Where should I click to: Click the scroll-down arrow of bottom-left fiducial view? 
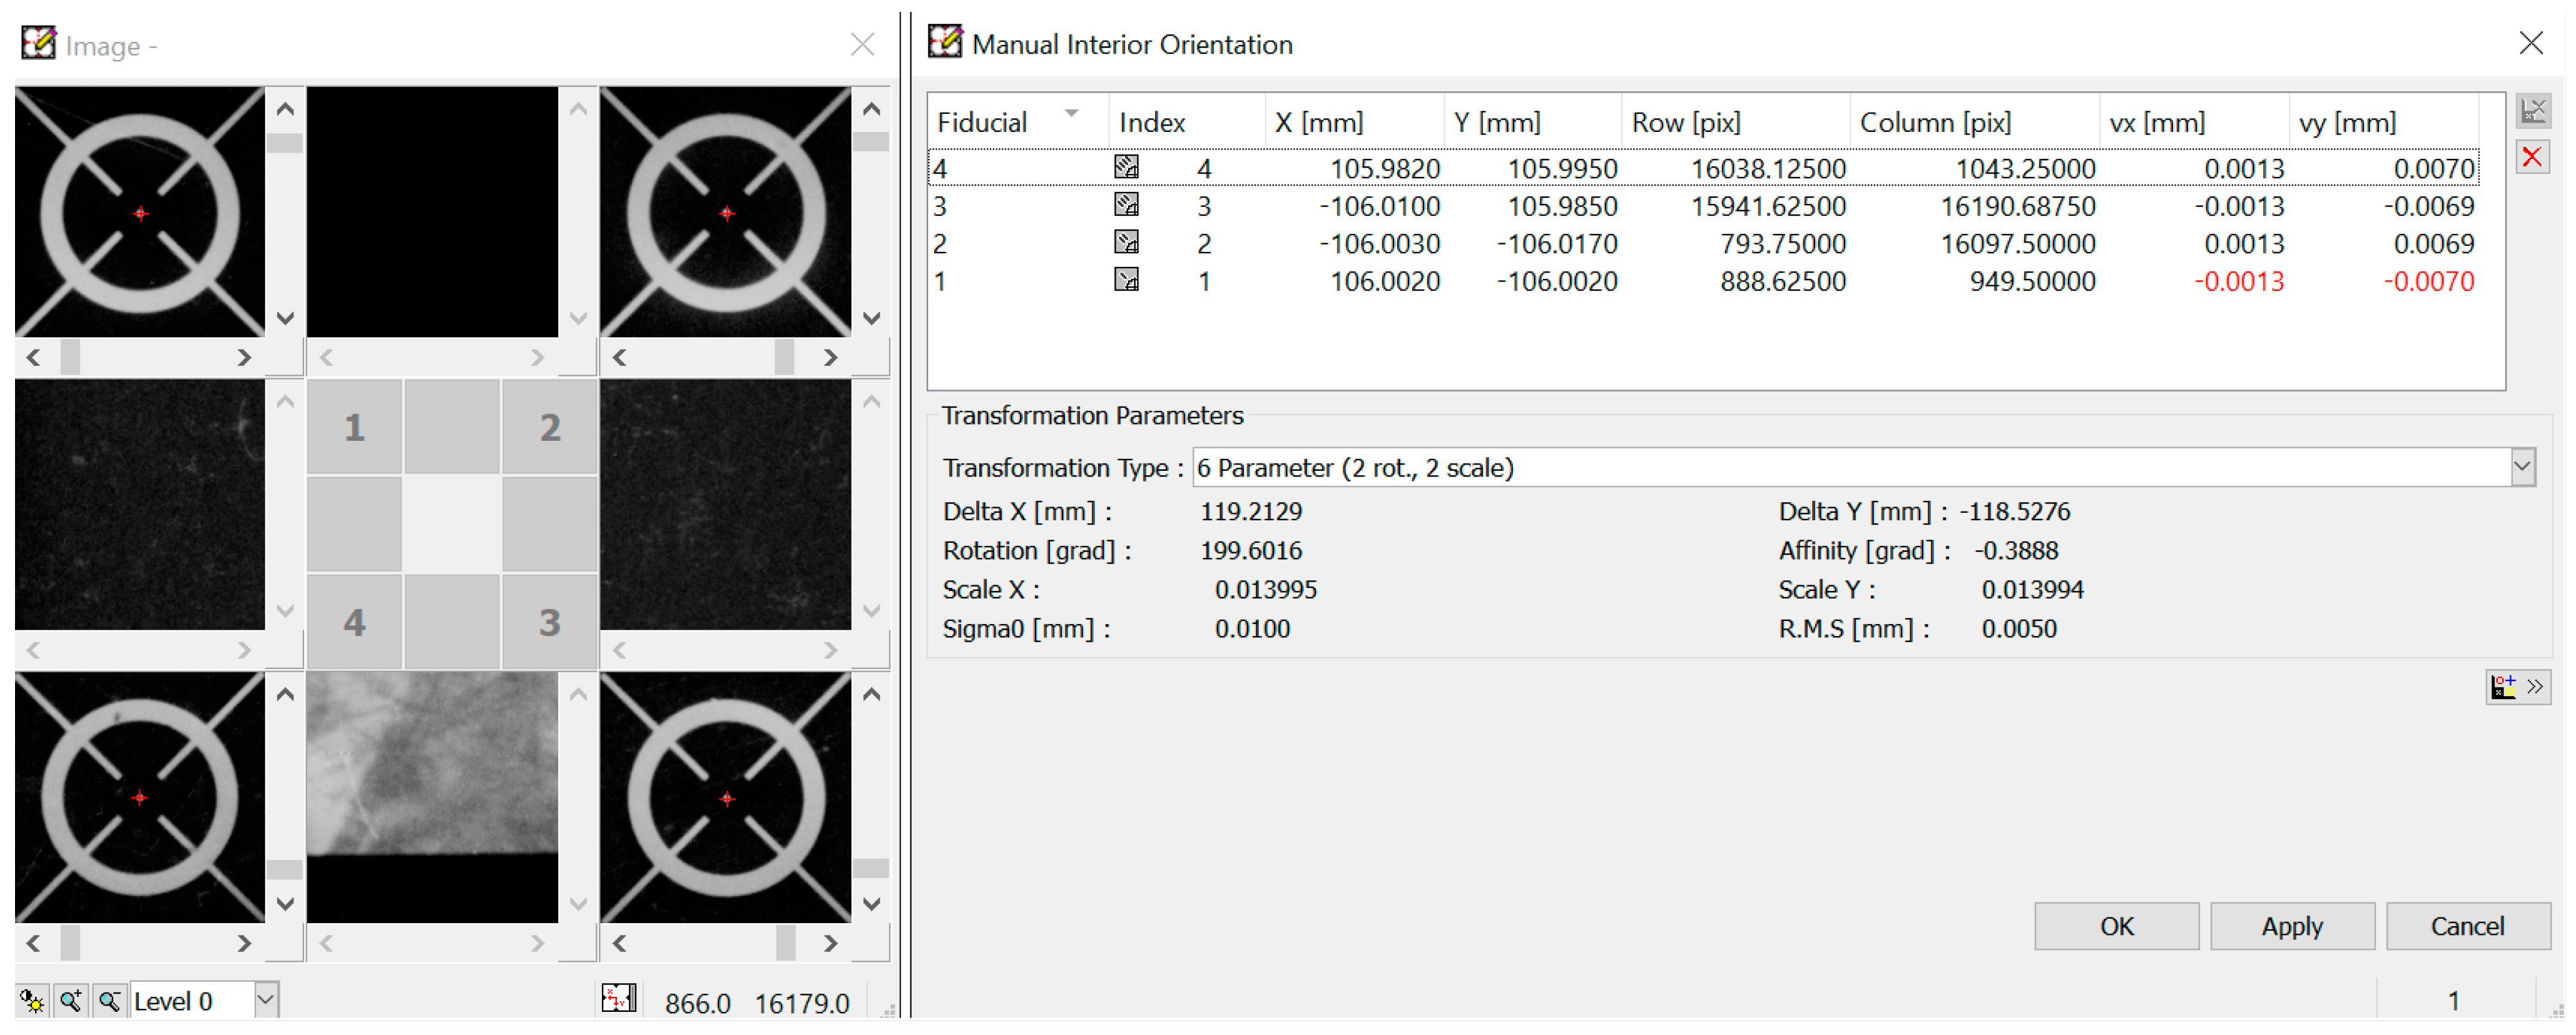point(285,904)
